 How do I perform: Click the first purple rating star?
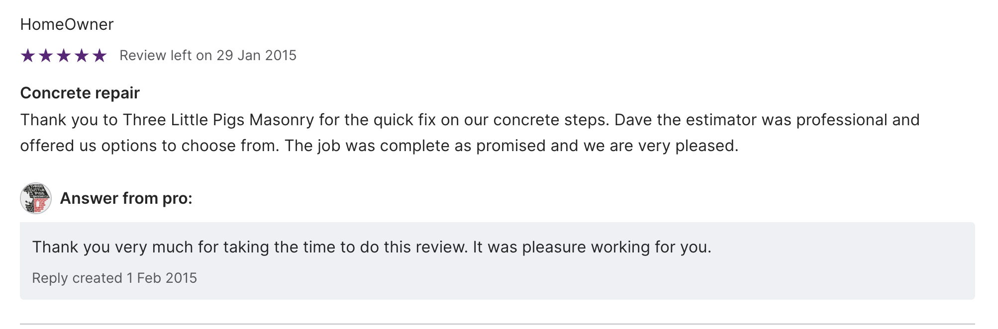(28, 56)
